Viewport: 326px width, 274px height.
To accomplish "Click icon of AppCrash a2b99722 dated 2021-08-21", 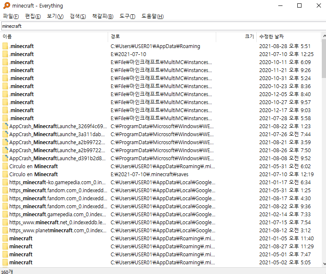I will (x=5, y=142).
